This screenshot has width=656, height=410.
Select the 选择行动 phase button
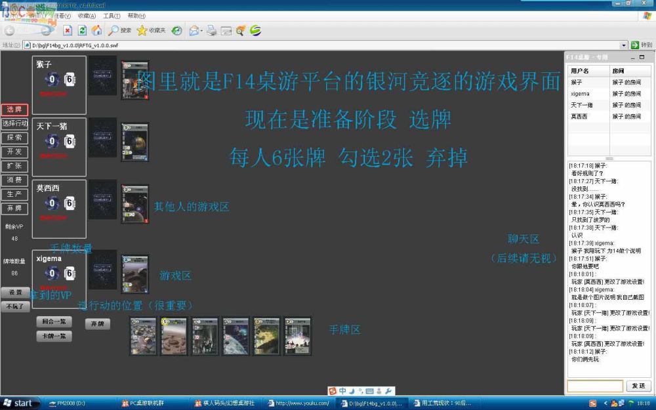coord(14,123)
